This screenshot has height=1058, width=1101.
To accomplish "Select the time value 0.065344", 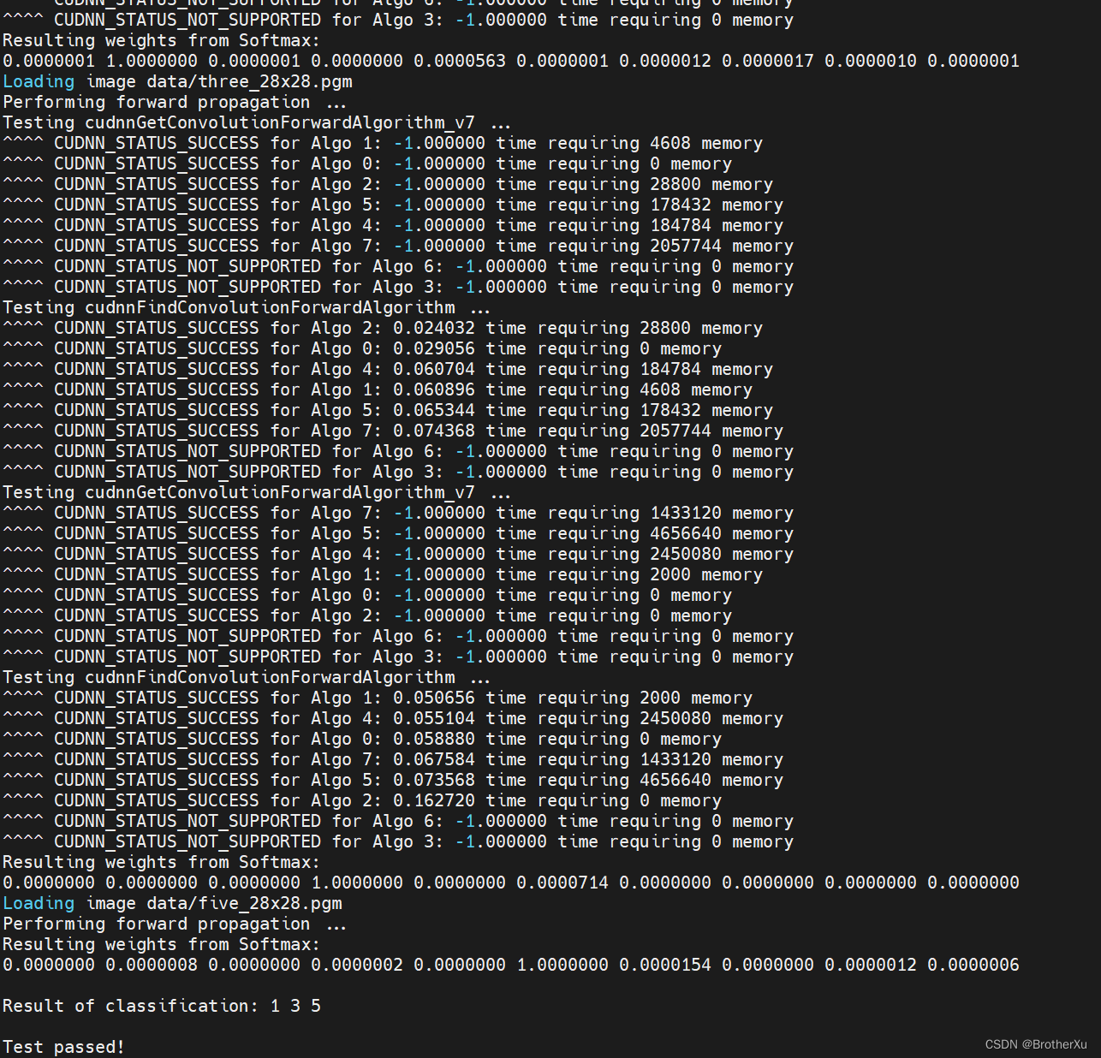I will coord(434,411).
